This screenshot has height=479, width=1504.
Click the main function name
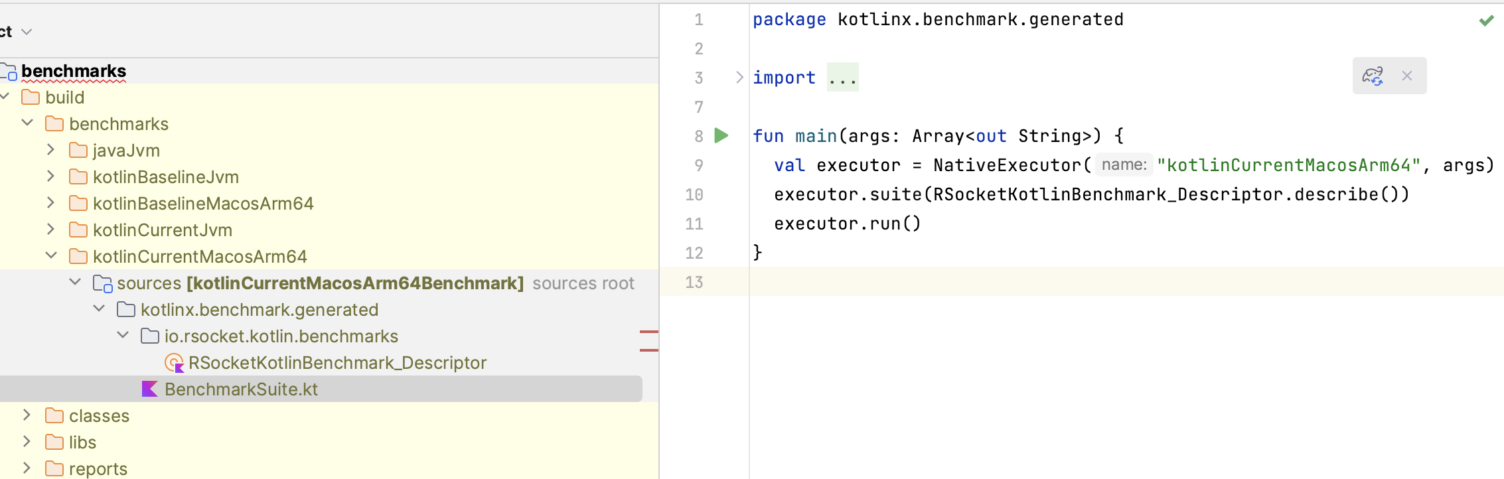[816, 136]
